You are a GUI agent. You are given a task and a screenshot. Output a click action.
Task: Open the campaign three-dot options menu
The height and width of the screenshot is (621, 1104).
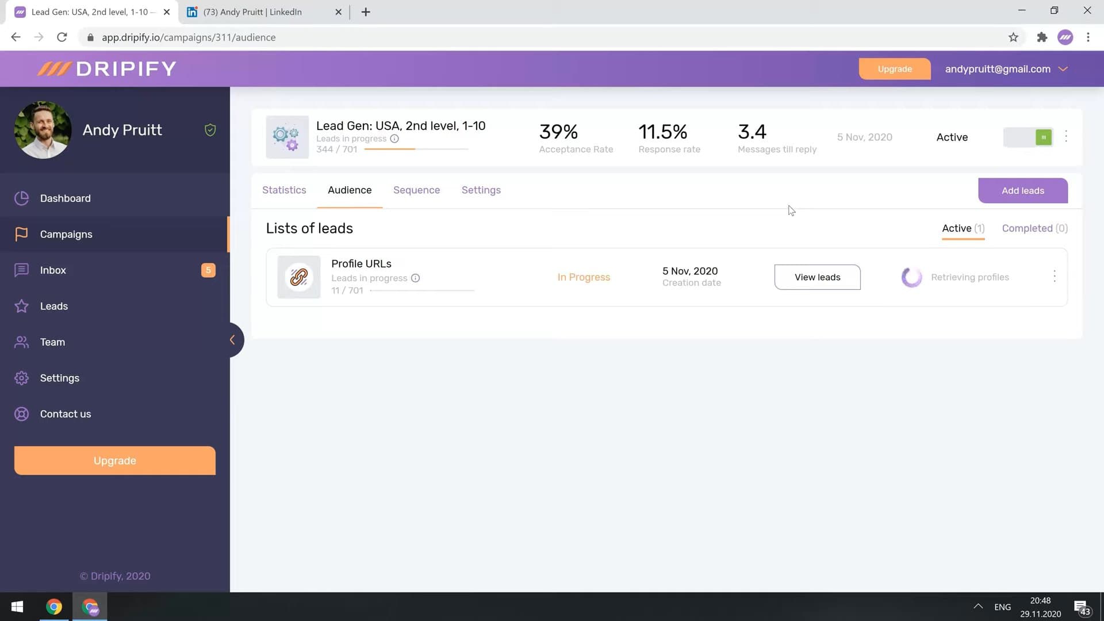click(1065, 137)
